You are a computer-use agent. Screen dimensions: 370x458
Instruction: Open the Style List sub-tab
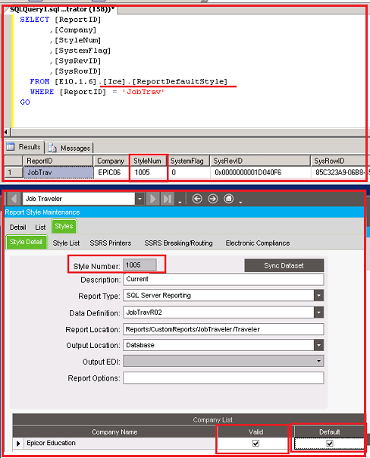(66, 243)
